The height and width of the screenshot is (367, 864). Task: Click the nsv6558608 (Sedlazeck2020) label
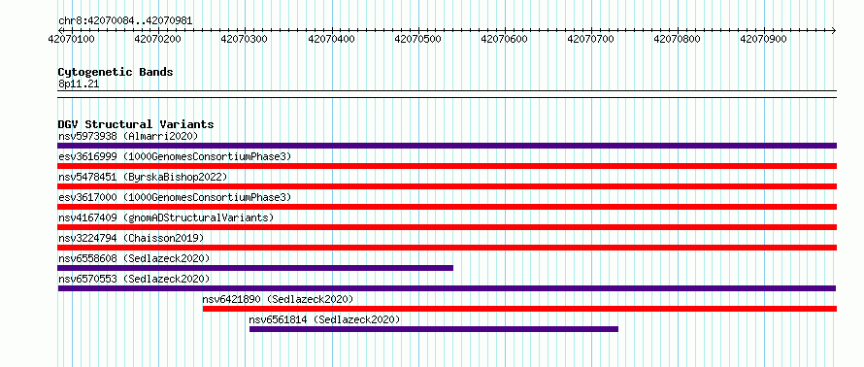[x=134, y=258]
